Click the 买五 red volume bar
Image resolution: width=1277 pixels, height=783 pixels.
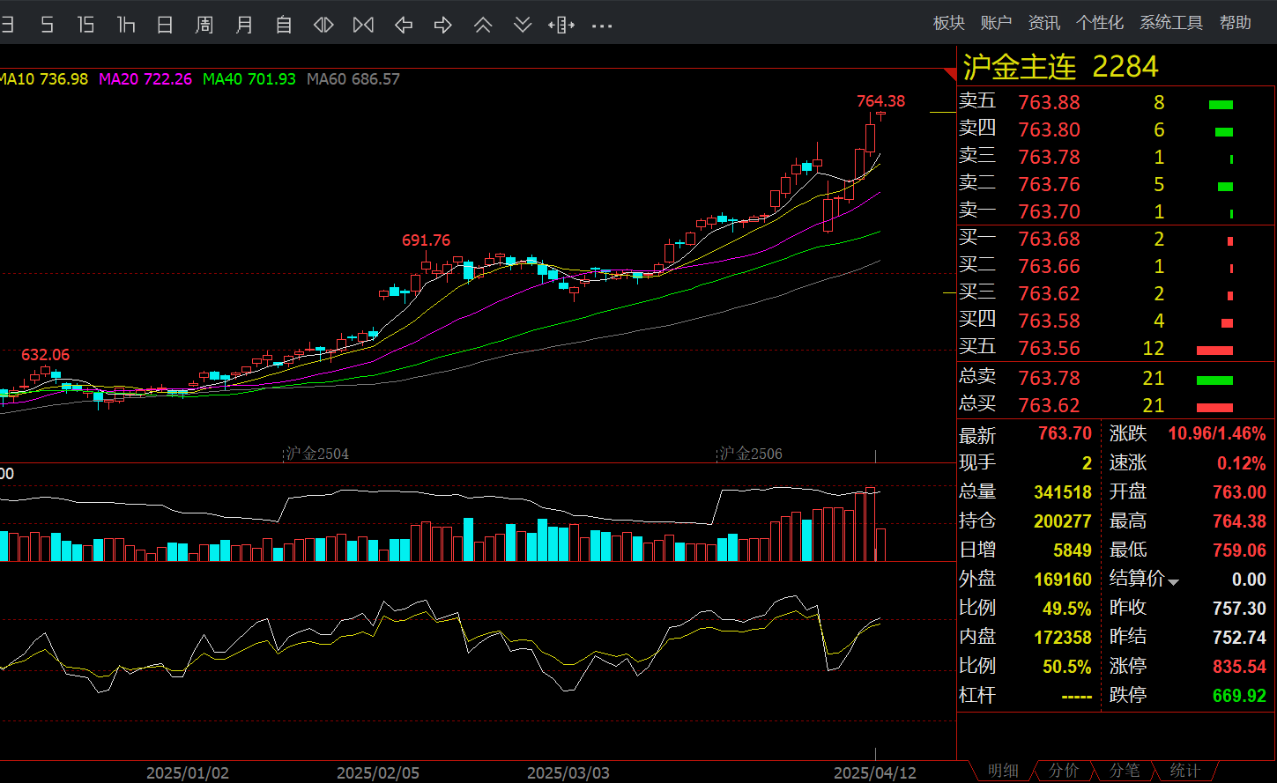1214,350
